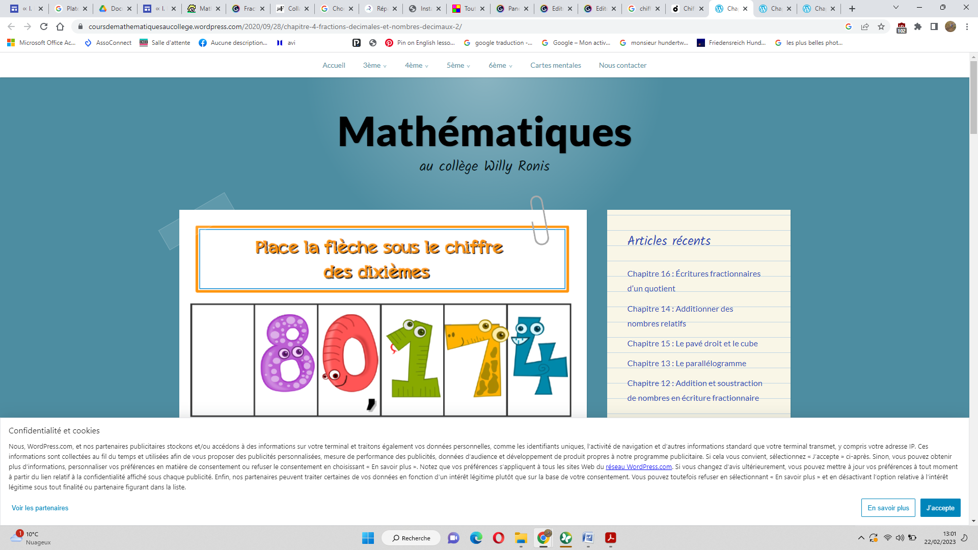Launch Opera from the taskbar

tap(498, 538)
